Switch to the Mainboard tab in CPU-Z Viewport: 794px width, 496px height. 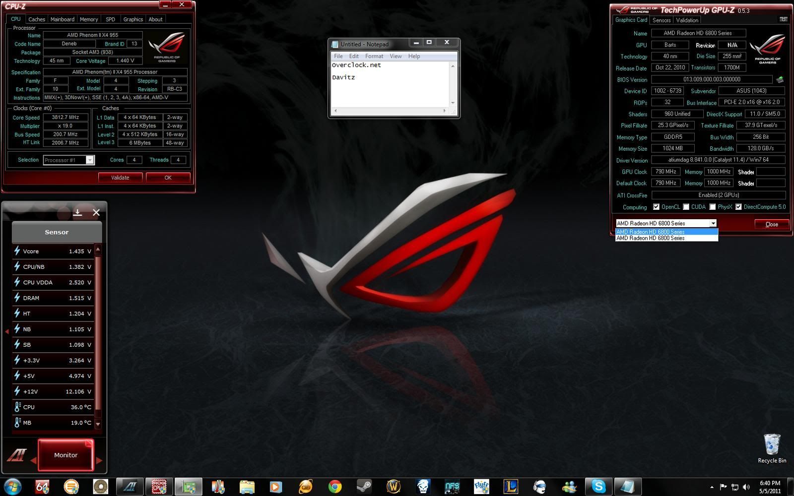(x=63, y=19)
